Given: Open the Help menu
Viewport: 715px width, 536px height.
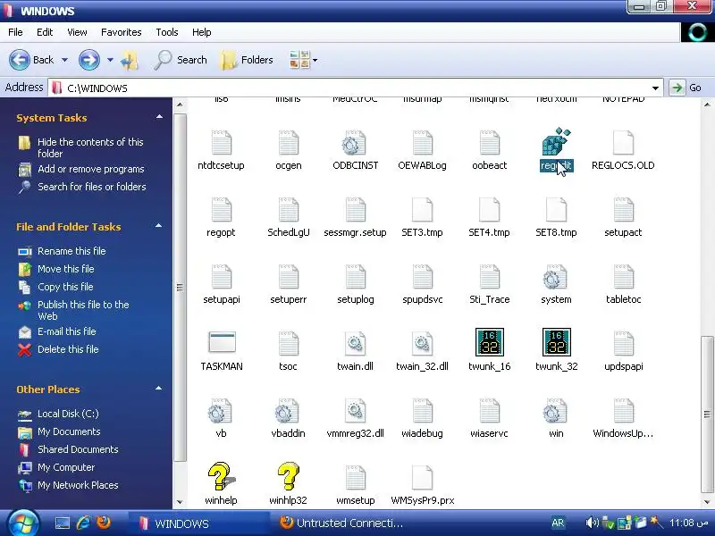Looking at the screenshot, I should [202, 32].
